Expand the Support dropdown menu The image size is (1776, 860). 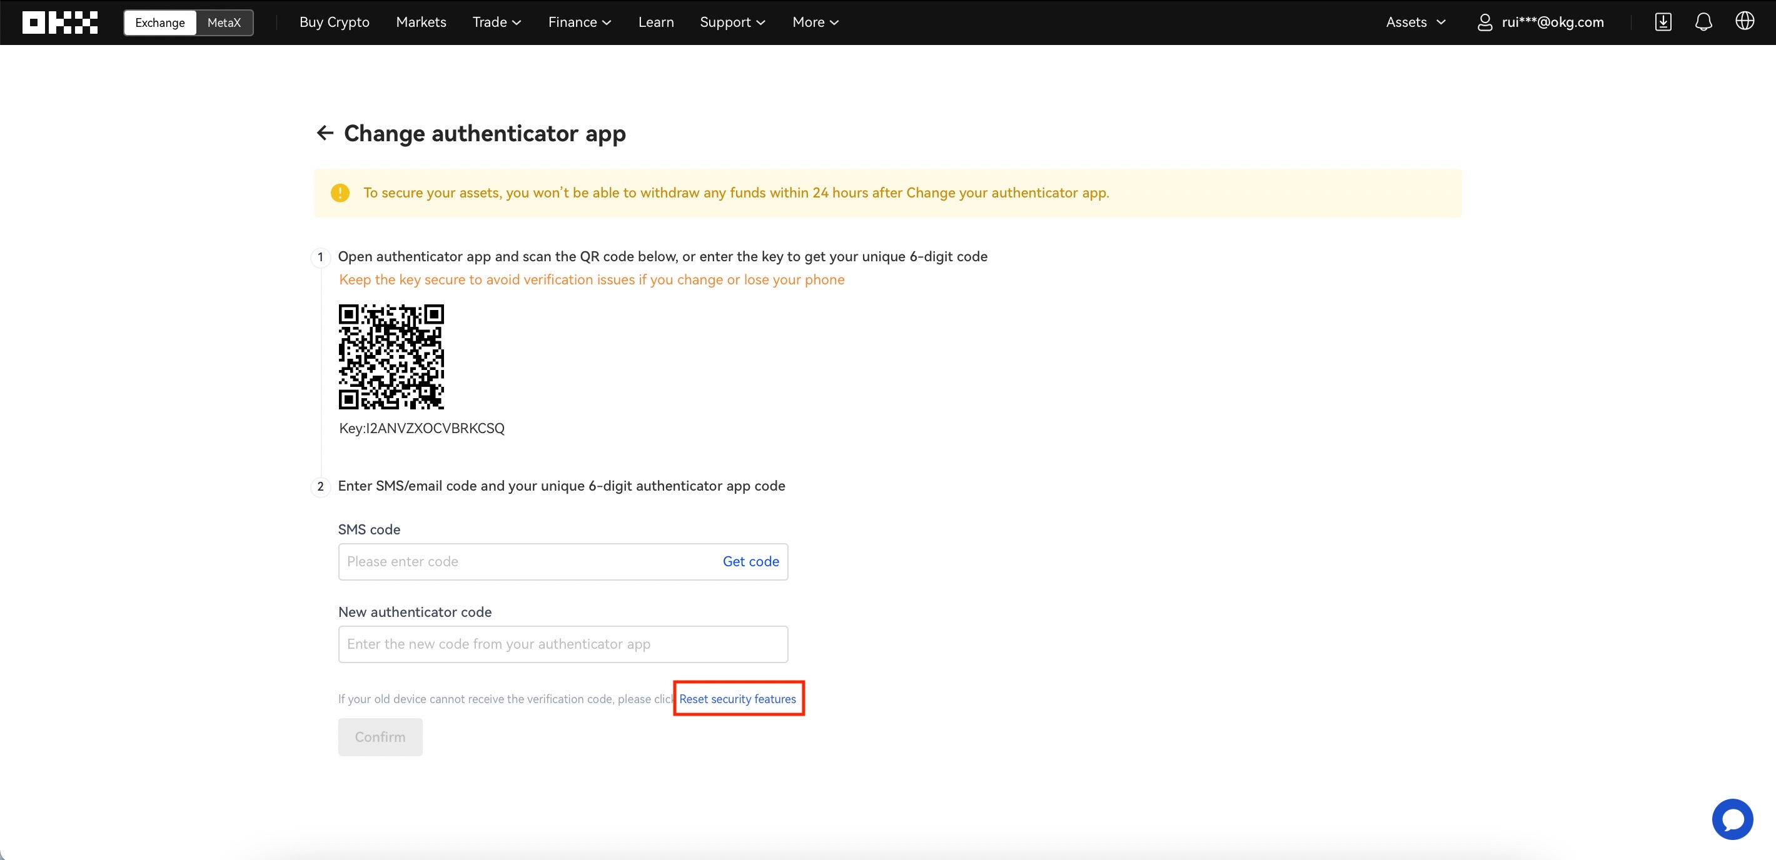point(733,22)
